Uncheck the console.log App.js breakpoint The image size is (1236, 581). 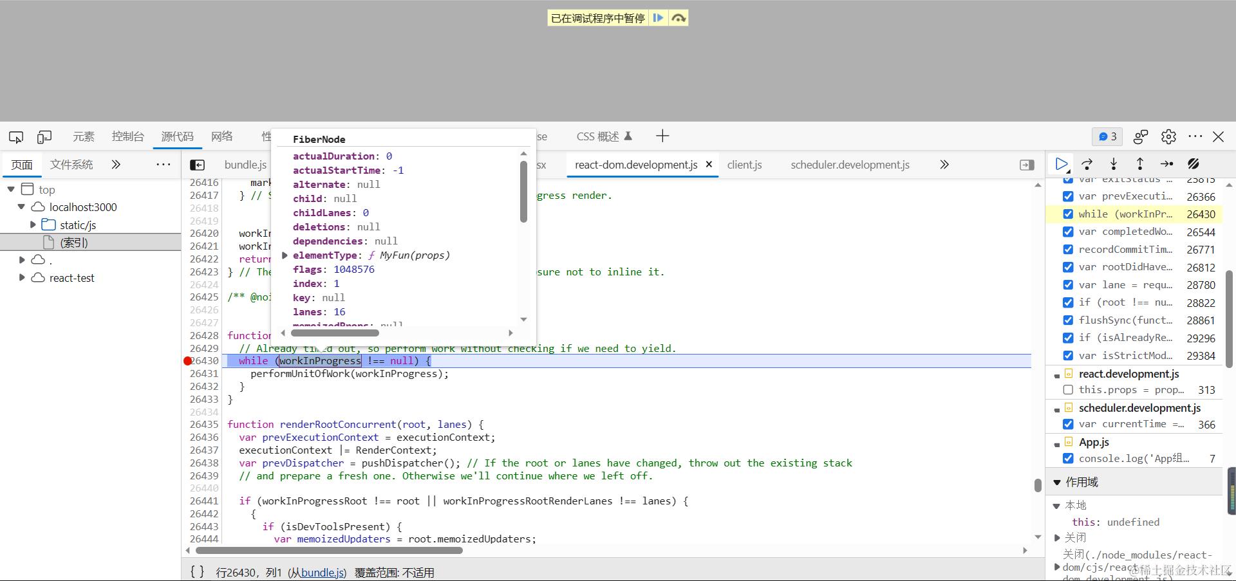click(1068, 459)
